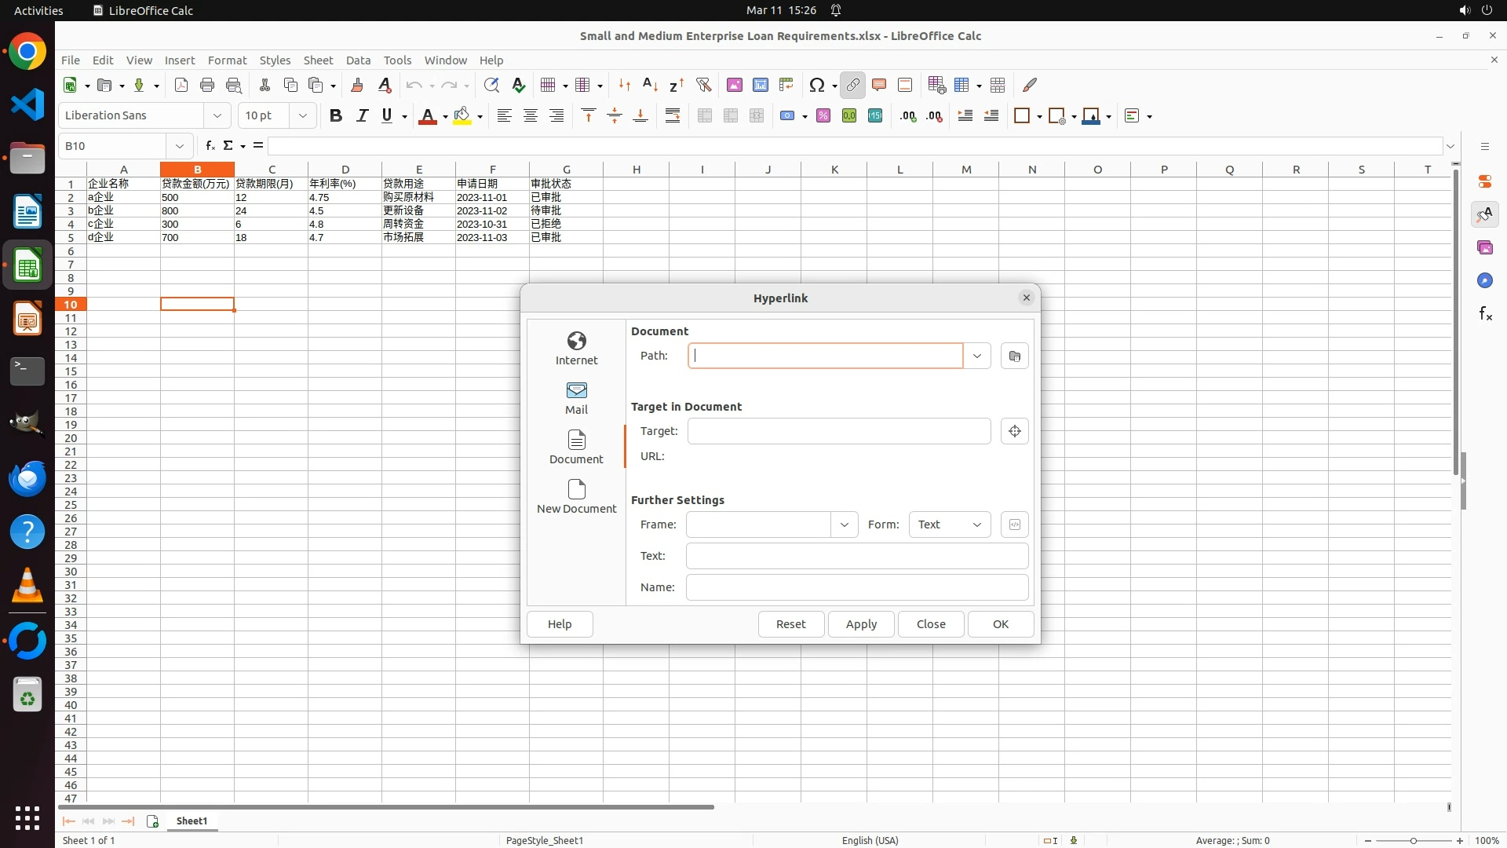1507x848 pixels.
Task: Expand Path history dropdown
Action: 976,356
